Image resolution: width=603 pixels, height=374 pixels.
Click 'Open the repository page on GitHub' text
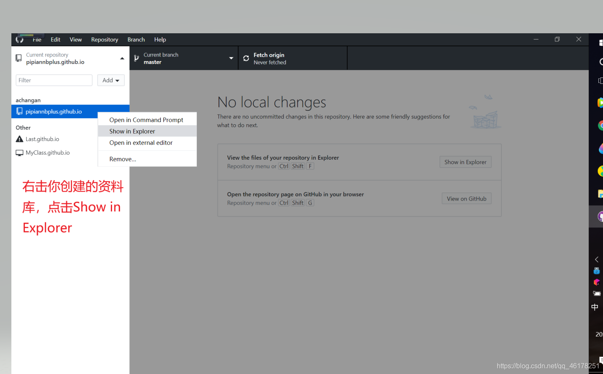295,195
